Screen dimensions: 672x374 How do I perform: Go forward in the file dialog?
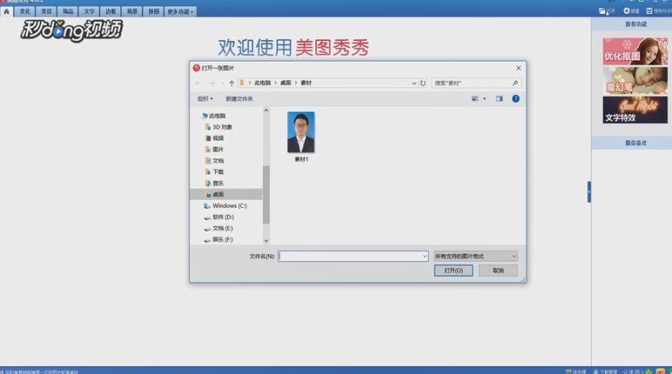(212, 83)
